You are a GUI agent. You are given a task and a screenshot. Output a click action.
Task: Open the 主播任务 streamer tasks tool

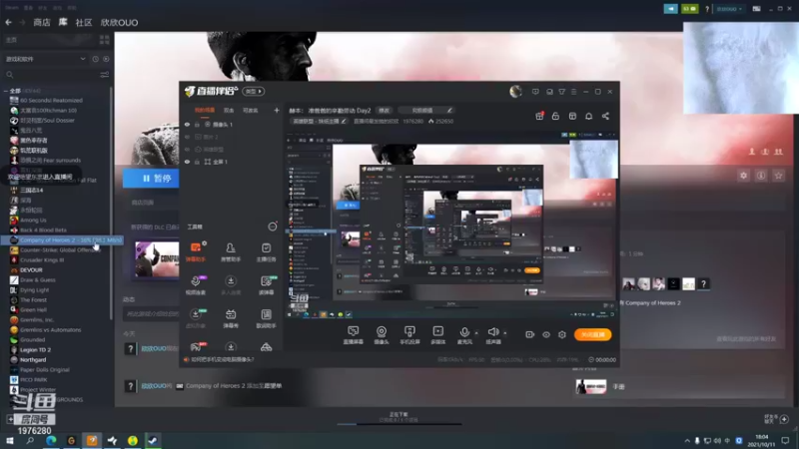[x=266, y=252]
